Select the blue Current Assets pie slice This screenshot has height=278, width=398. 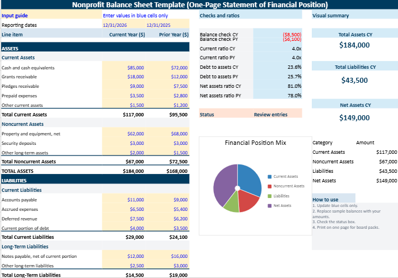point(250,180)
